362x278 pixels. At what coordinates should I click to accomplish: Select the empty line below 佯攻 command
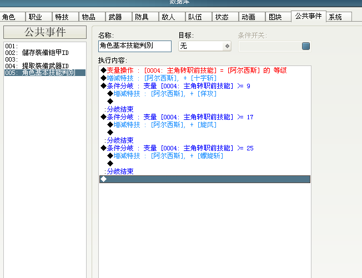click(x=204, y=102)
